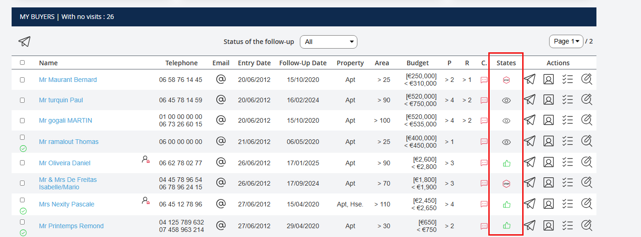Toggle the eye state icon for Mr turquin Paul
The width and height of the screenshot is (641, 237).
click(x=506, y=100)
